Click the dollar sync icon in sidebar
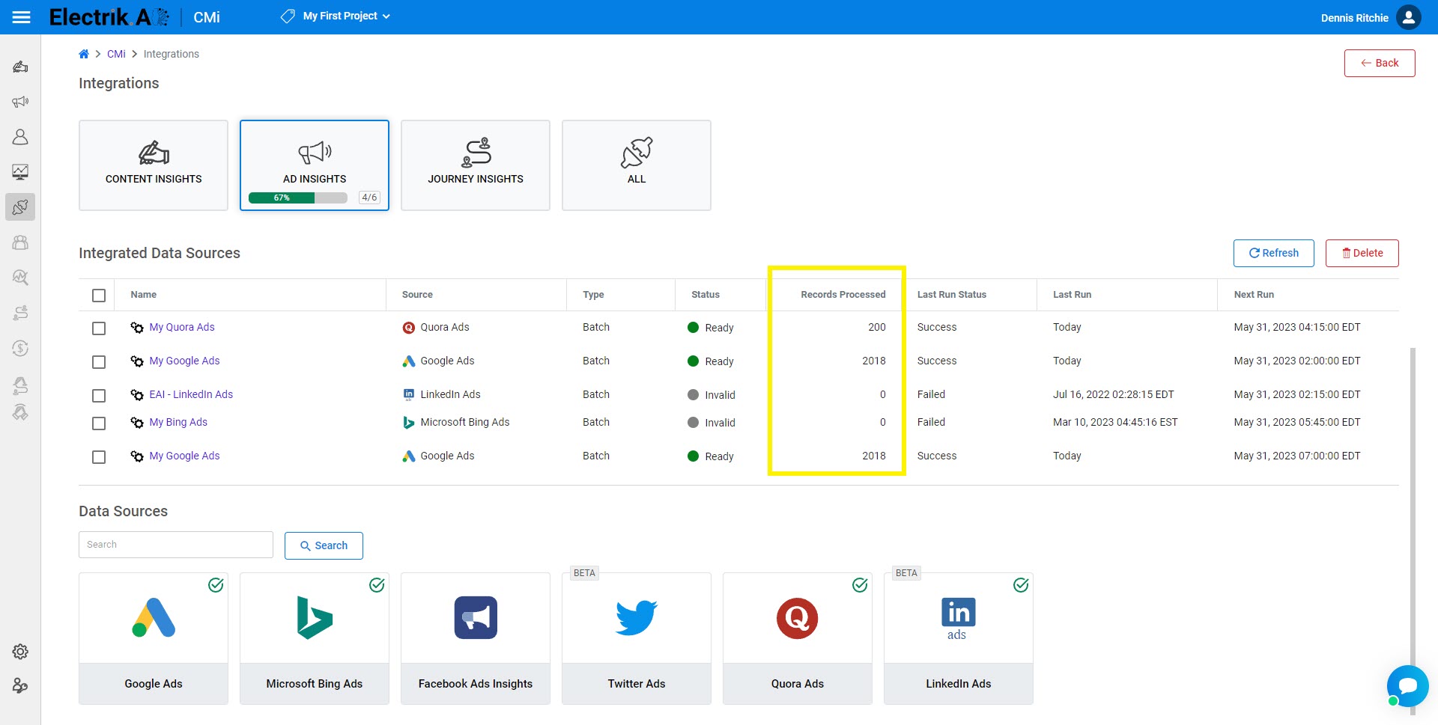 20,348
